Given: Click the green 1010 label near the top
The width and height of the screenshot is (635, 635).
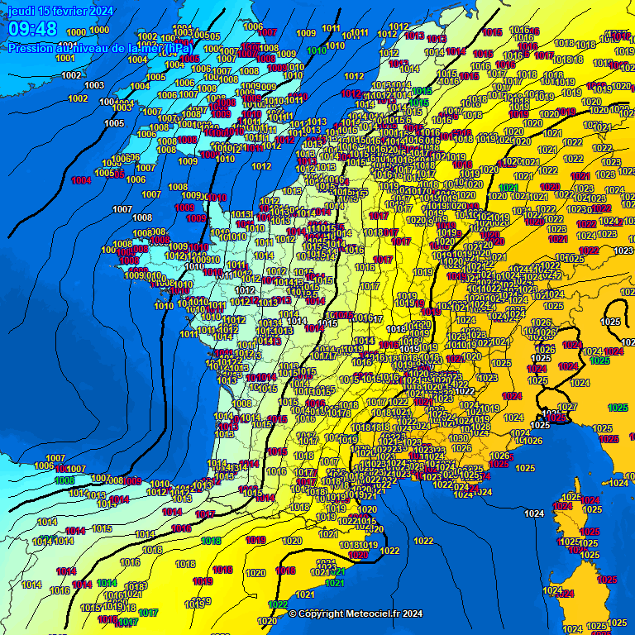Looking at the screenshot, I should (316, 51).
